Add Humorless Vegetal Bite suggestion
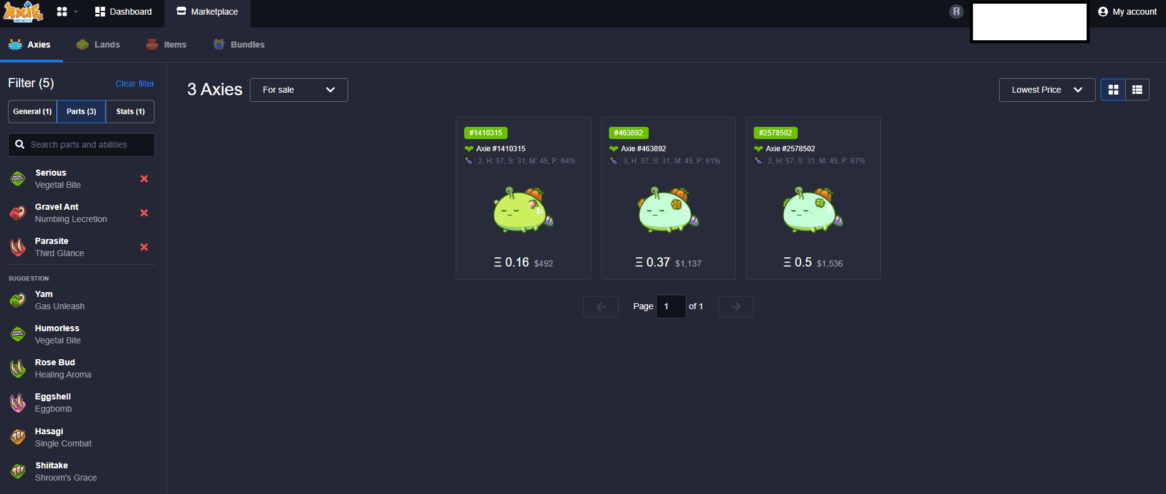 coord(81,334)
